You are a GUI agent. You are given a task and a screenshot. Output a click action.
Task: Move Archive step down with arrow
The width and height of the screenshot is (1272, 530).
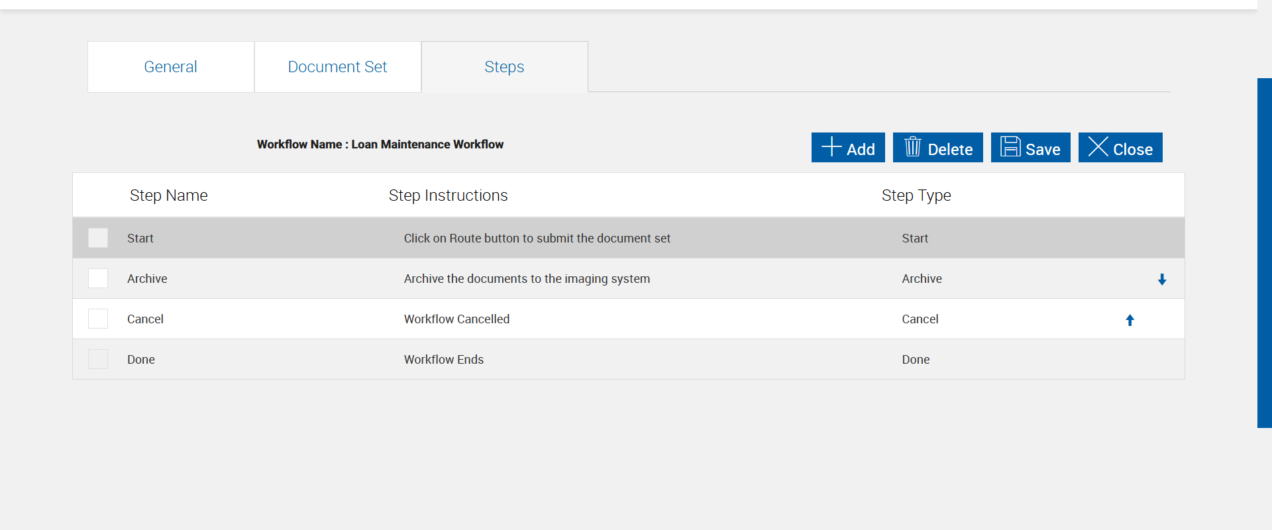pos(1162,280)
